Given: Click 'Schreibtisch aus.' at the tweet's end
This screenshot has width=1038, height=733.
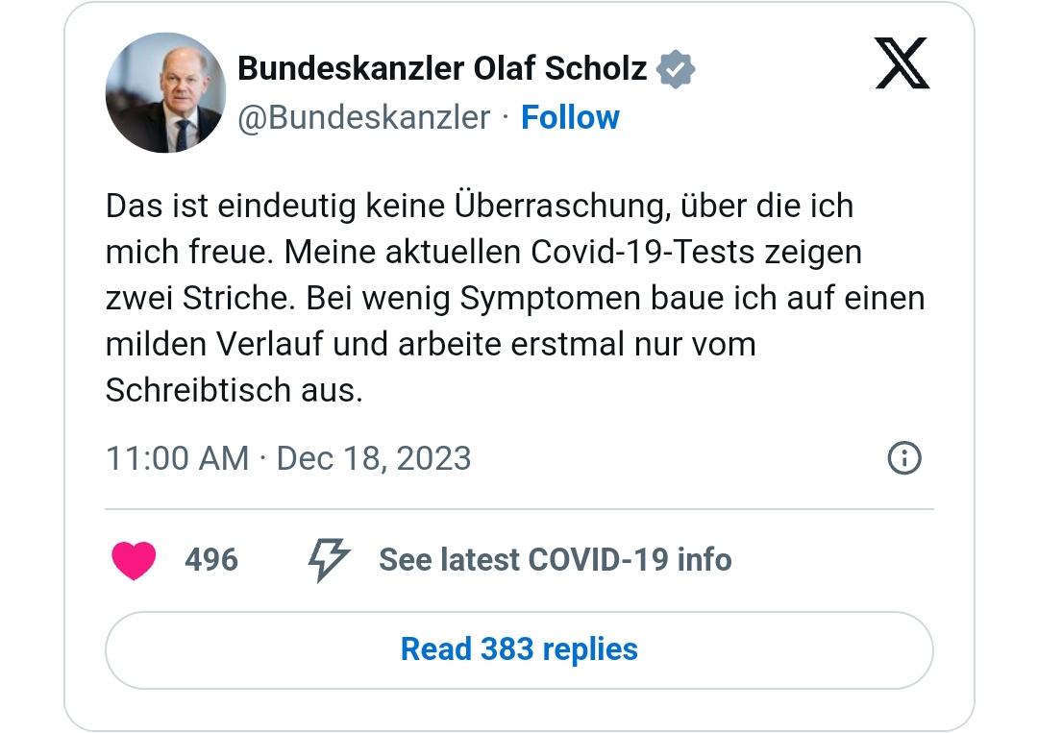Looking at the screenshot, I should pyautogui.click(x=235, y=390).
